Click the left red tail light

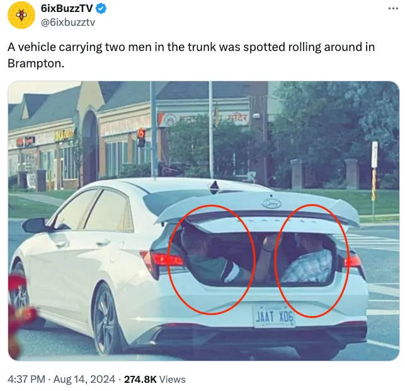point(163,261)
